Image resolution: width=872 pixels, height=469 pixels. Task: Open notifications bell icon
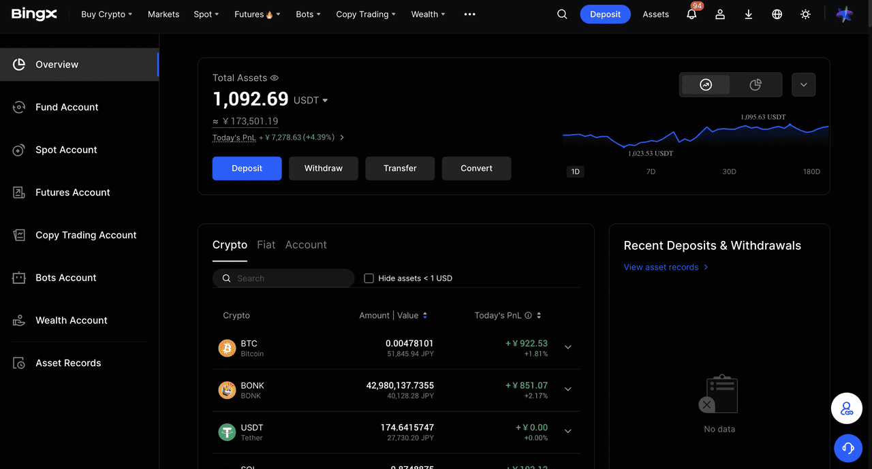[x=691, y=14]
